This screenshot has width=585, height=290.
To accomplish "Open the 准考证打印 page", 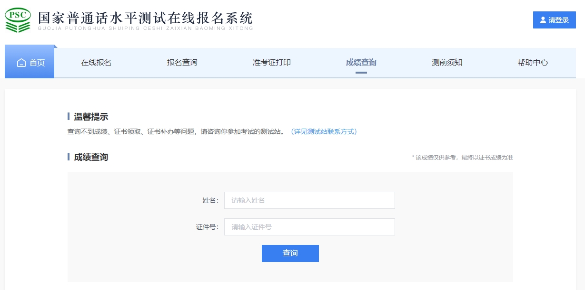I will [271, 62].
